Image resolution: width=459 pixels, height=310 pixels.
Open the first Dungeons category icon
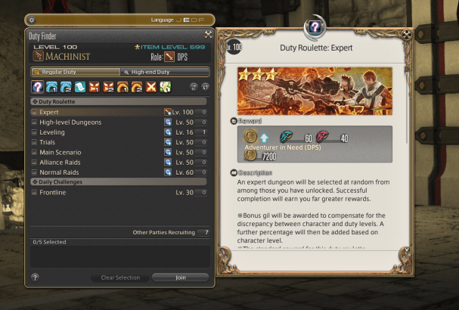pyautogui.click(x=52, y=87)
